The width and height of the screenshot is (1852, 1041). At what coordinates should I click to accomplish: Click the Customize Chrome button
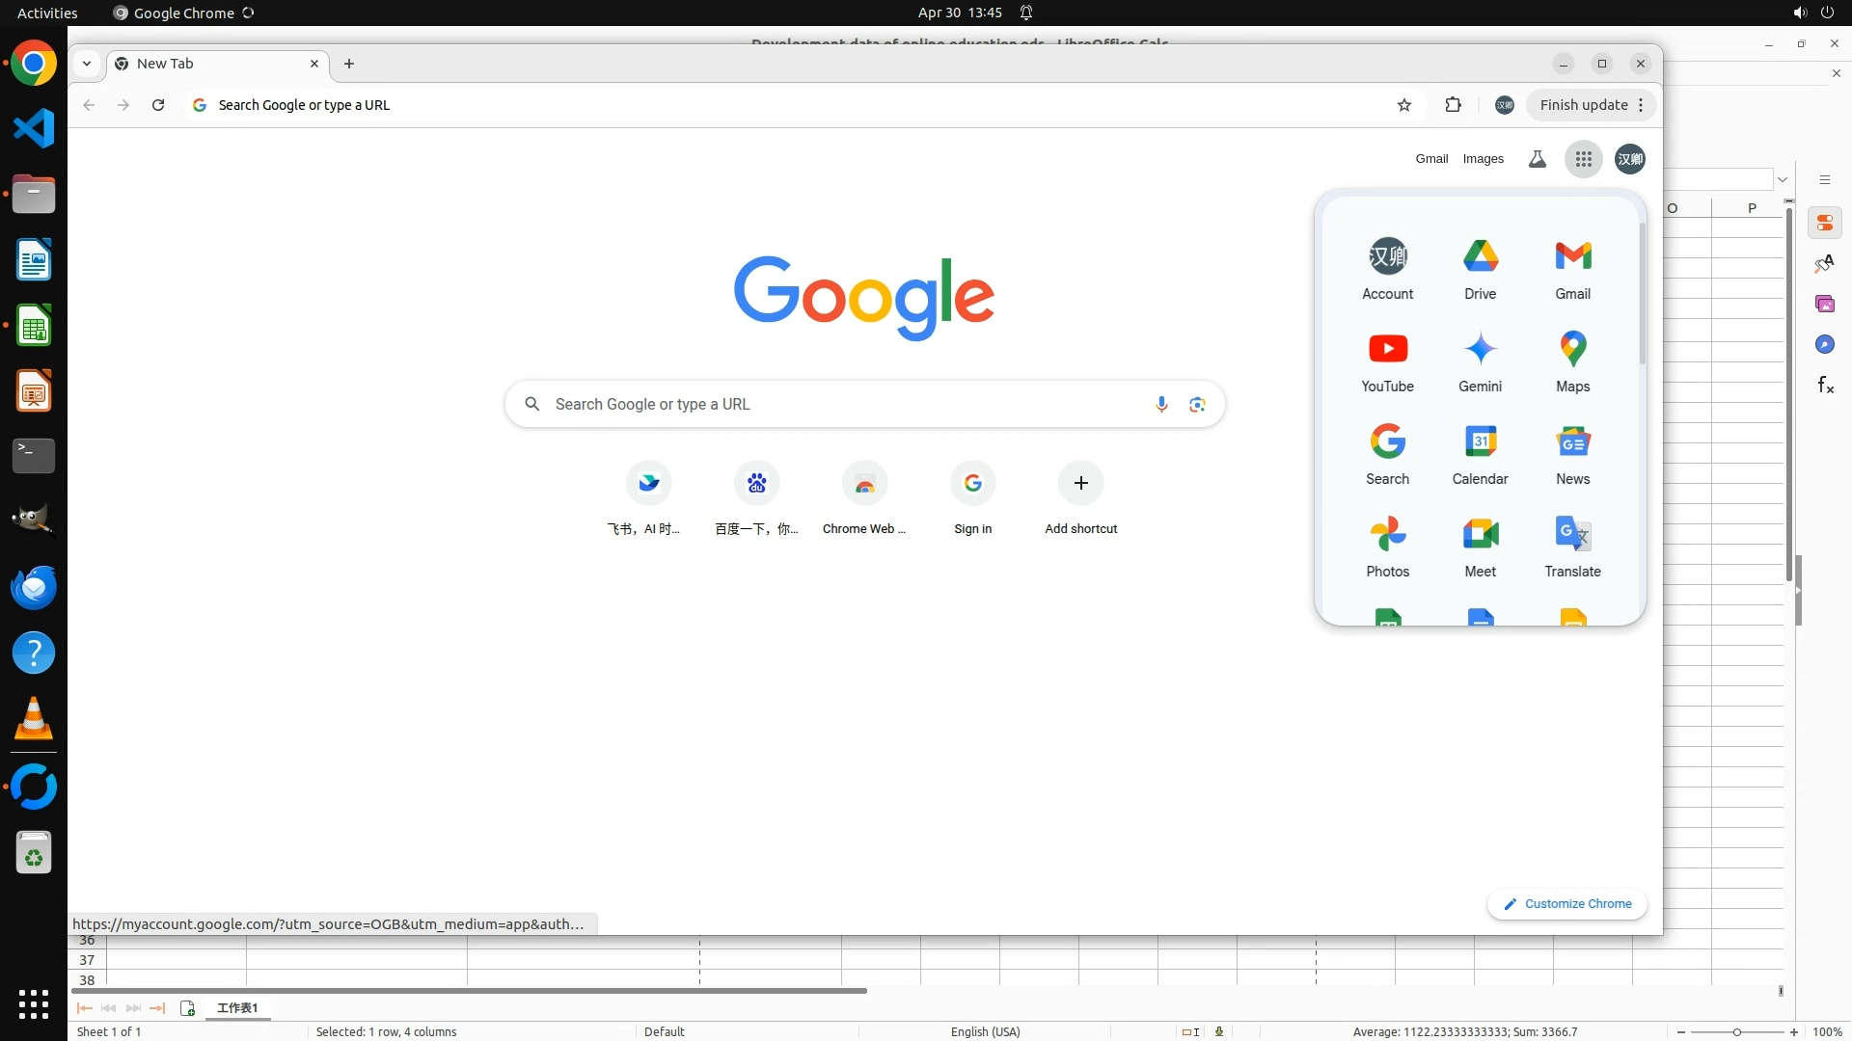coord(1566,903)
